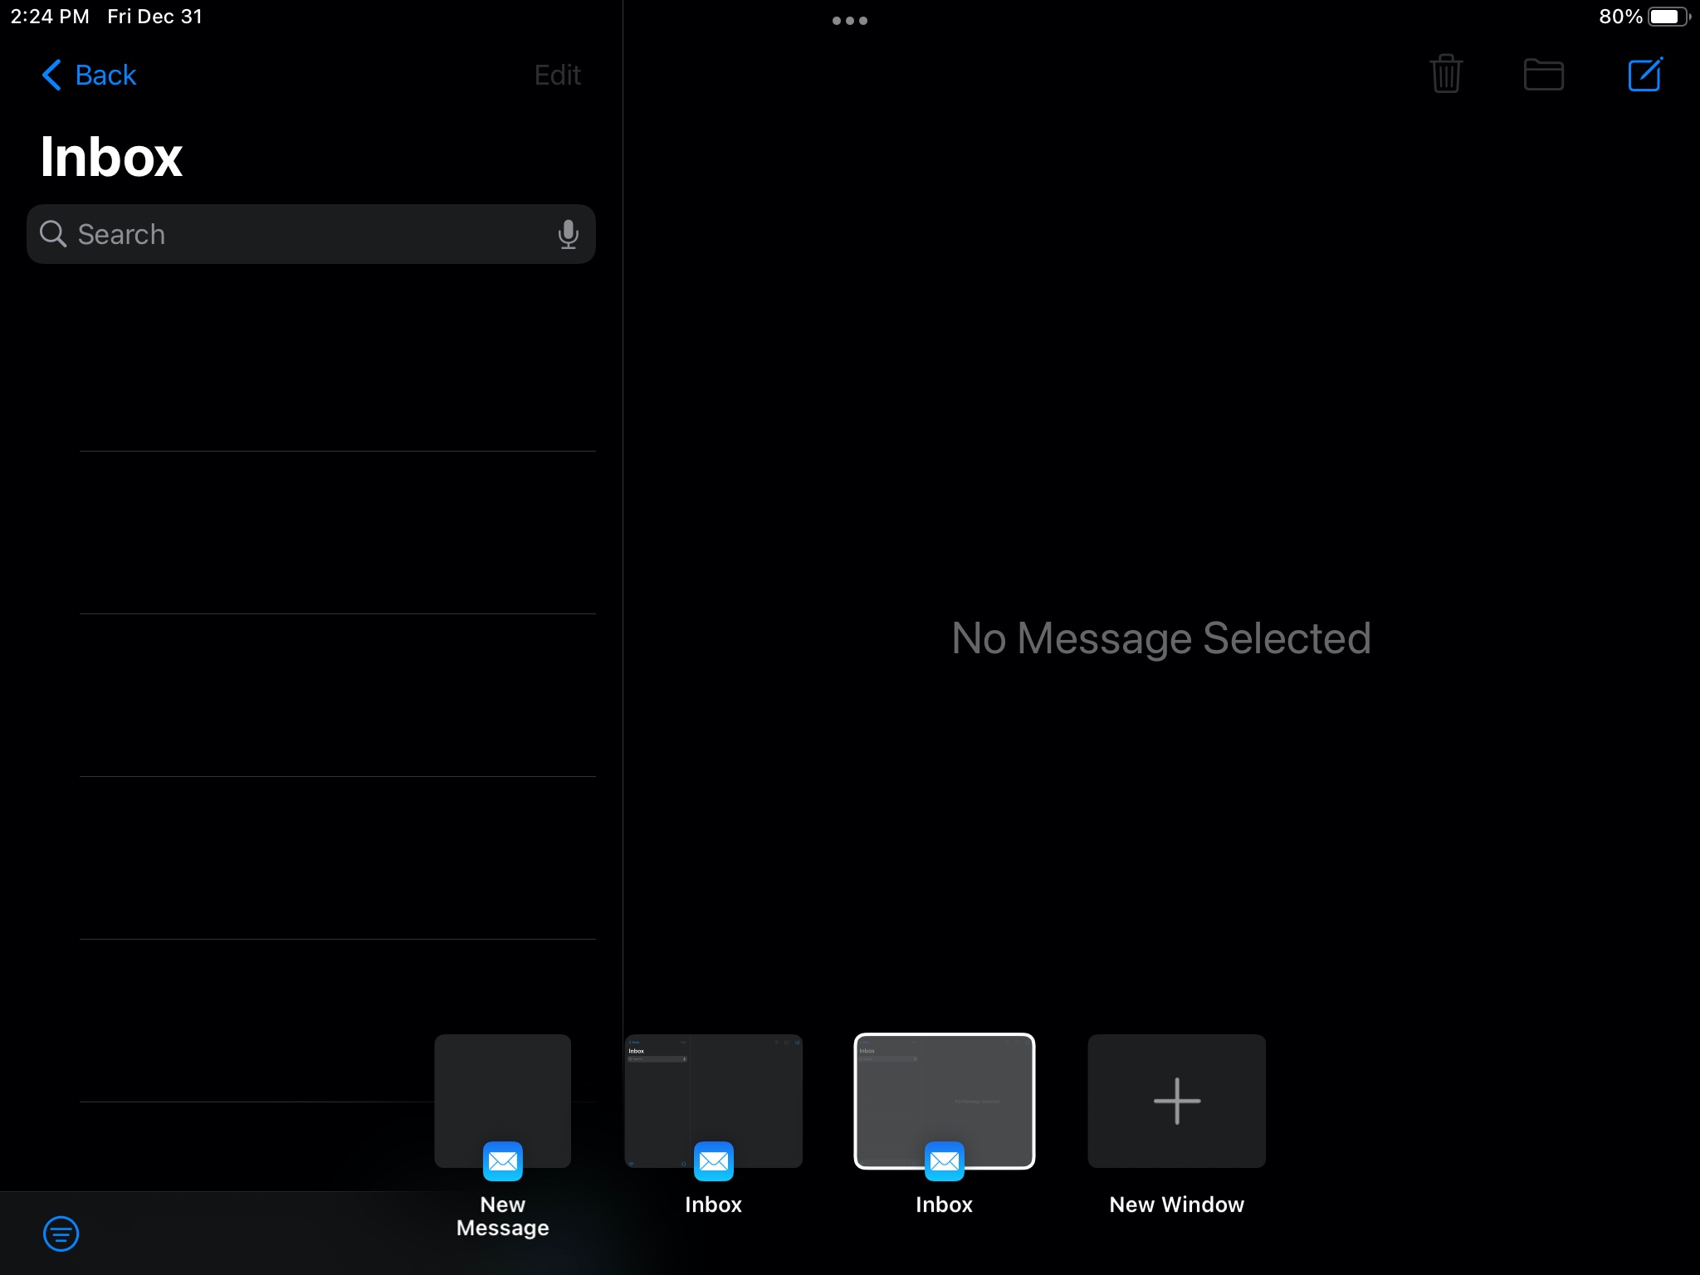This screenshot has width=1700, height=1275.
Task: Tap the compose new message icon
Action: tap(1644, 75)
